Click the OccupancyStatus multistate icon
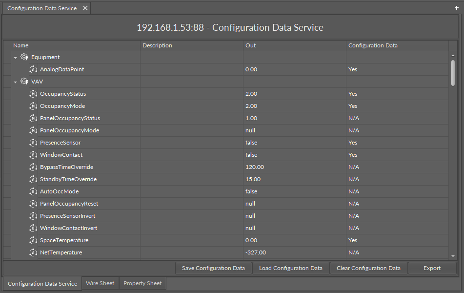The width and height of the screenshot is (464, 293). (33, 94)
